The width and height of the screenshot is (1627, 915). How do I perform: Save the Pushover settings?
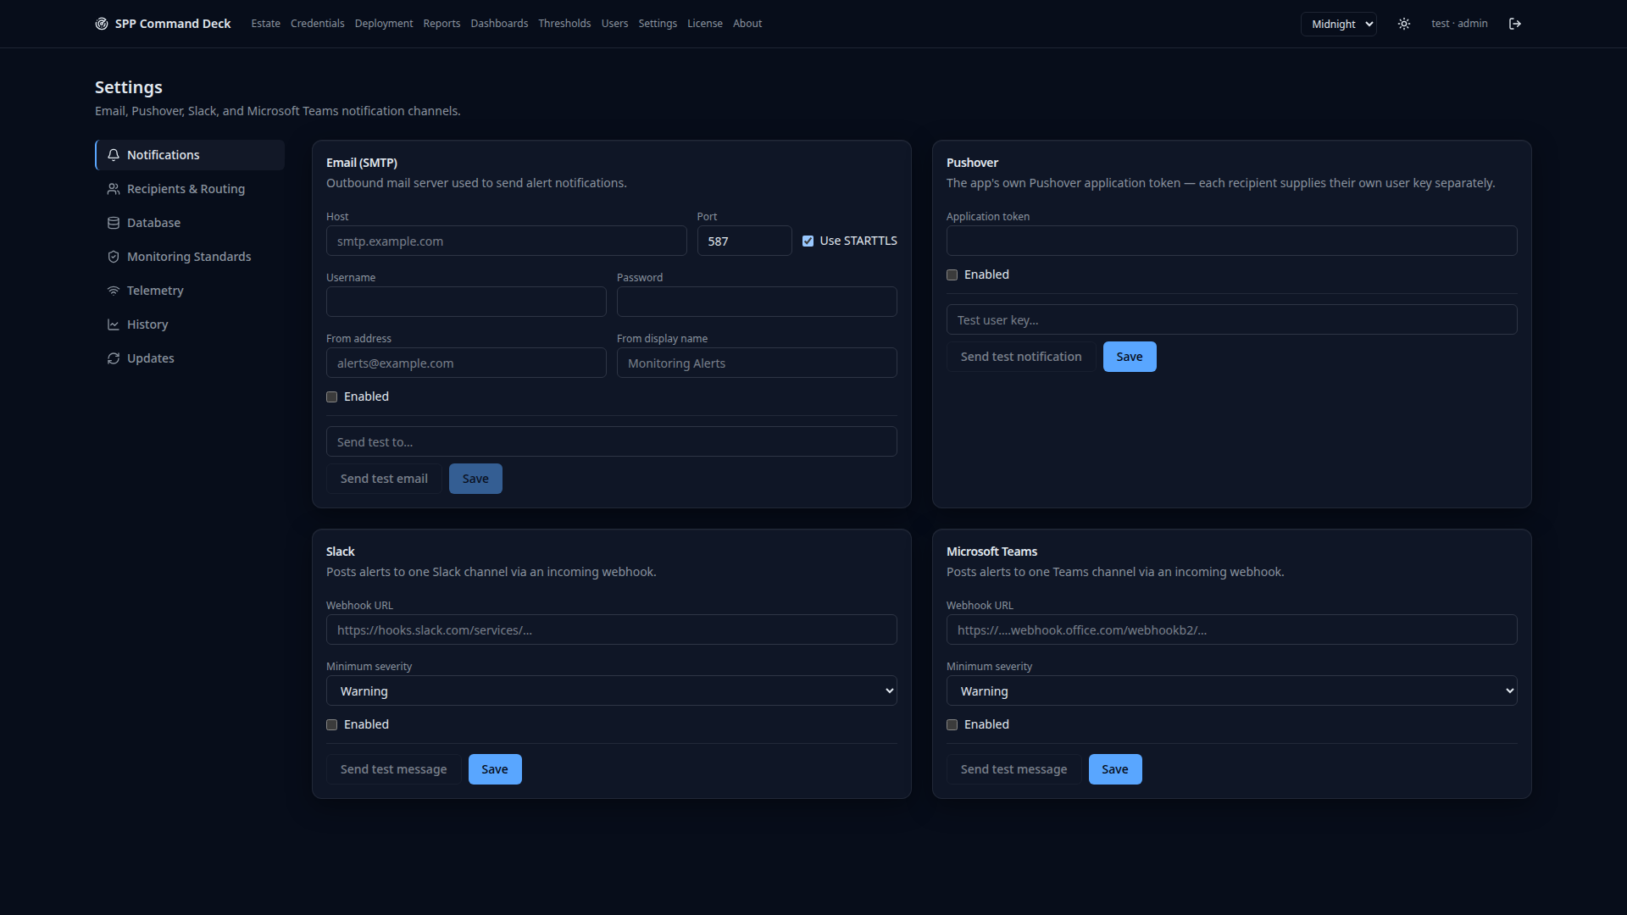pyautogui.click(x=1130, y=357)
